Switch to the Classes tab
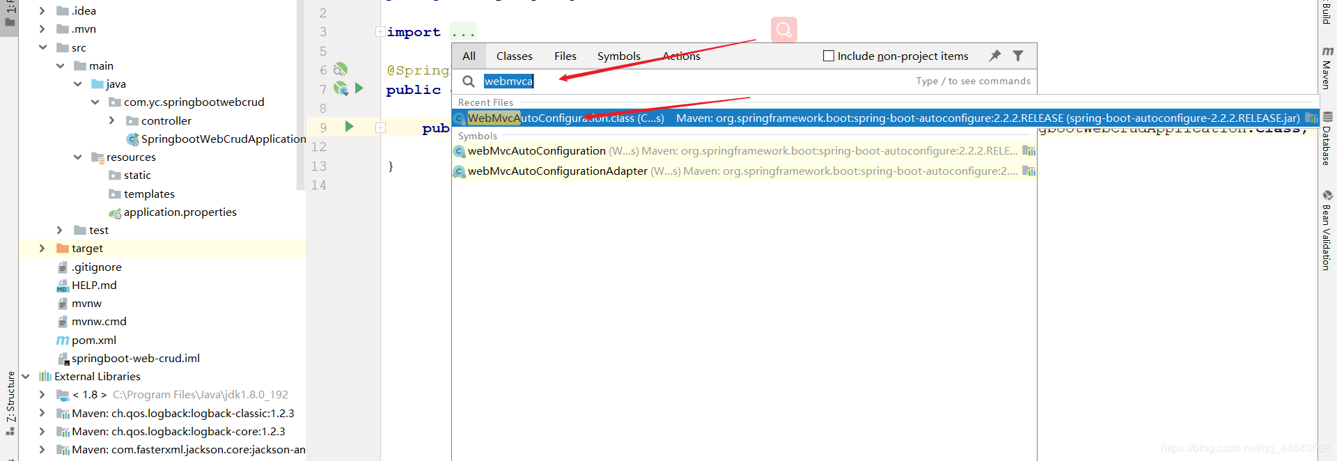Viewport: 1337px width, 461px height. pos(515,56)
